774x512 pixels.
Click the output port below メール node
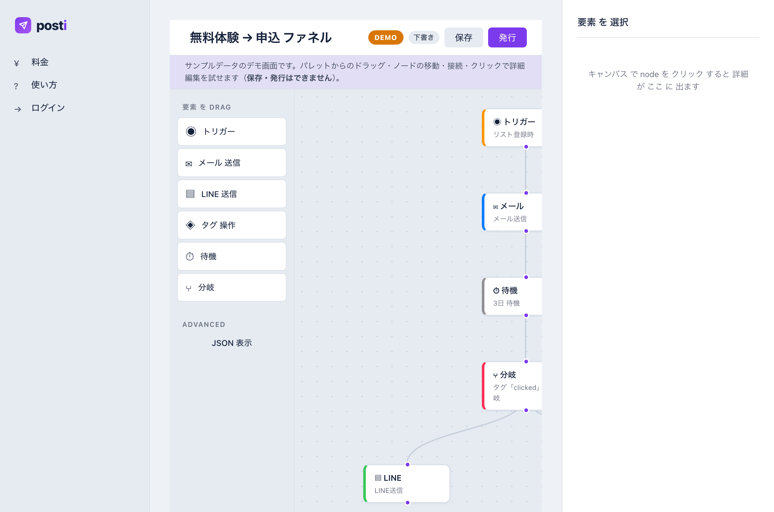coord(526,231)
